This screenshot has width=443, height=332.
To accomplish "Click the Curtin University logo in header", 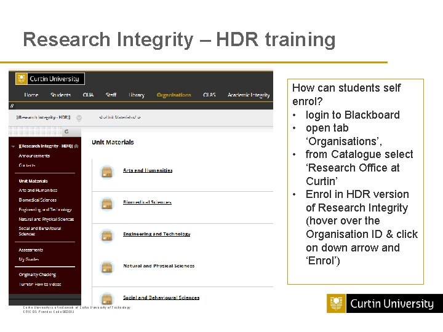I will point(50,79).
